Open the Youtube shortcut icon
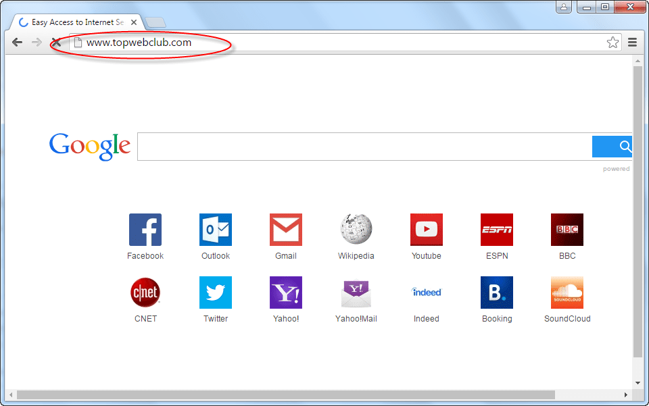Screen dimensions: 649x406 [x=427, y=230]
